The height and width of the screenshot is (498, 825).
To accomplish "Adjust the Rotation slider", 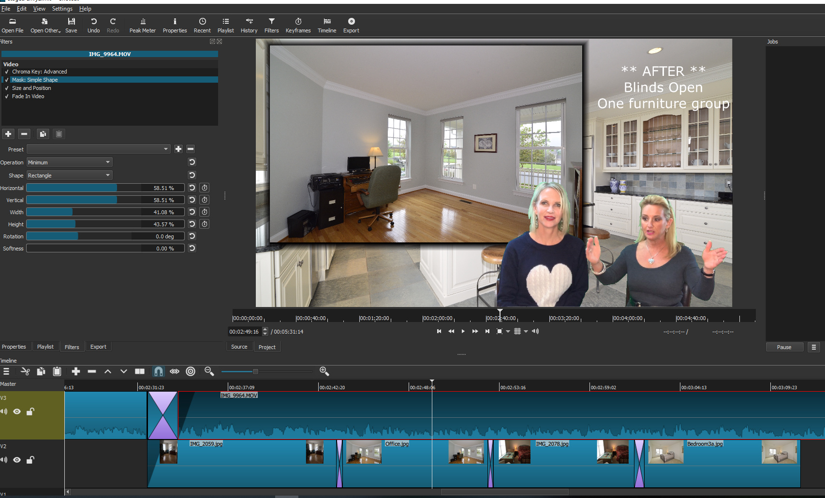I will coord(105,236).
